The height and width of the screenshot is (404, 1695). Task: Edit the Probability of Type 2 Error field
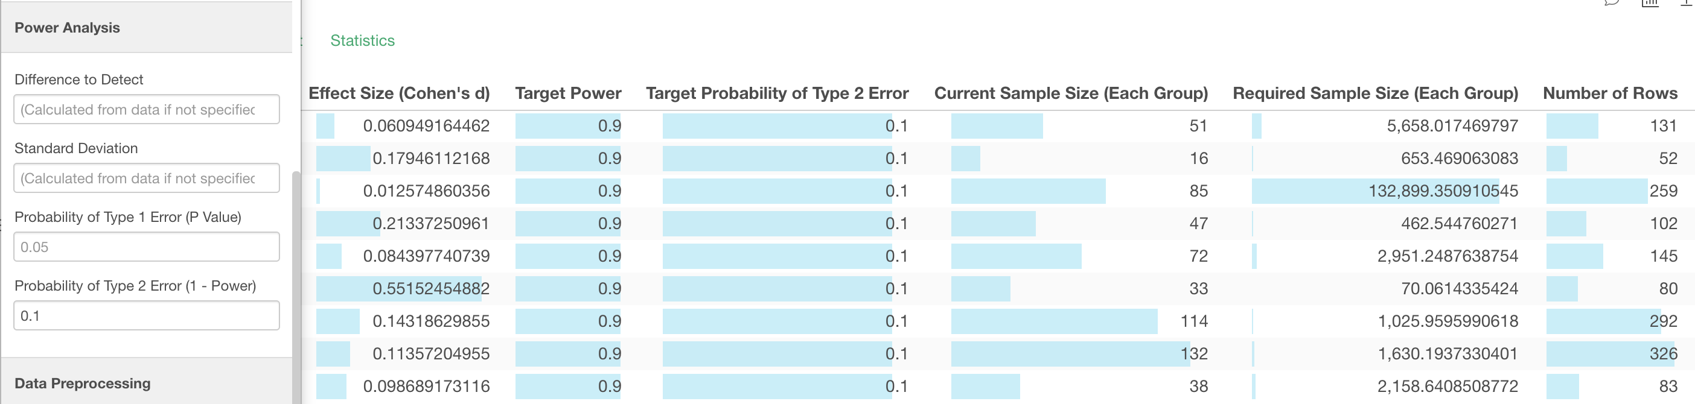146,316
